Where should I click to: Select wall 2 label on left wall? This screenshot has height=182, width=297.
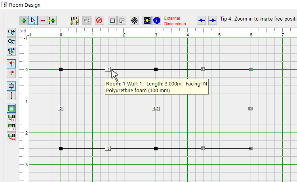(x=61, y=108)
